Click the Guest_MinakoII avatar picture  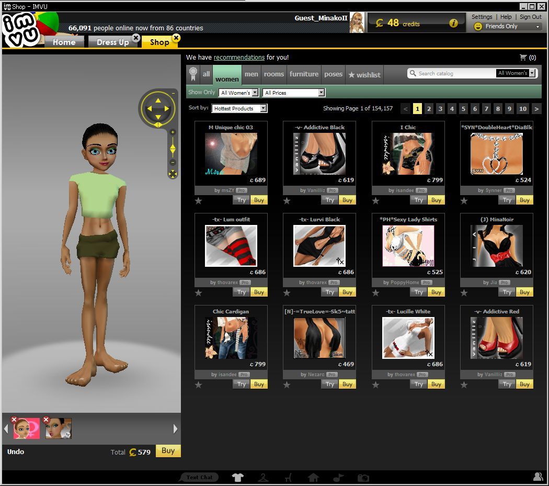[357, 22]
